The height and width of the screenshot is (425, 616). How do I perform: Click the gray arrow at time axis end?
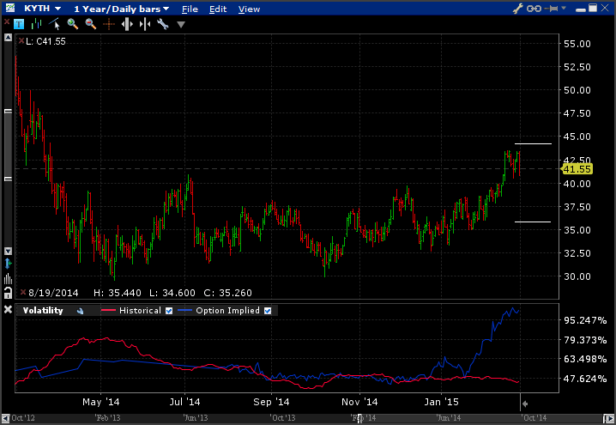524,404
